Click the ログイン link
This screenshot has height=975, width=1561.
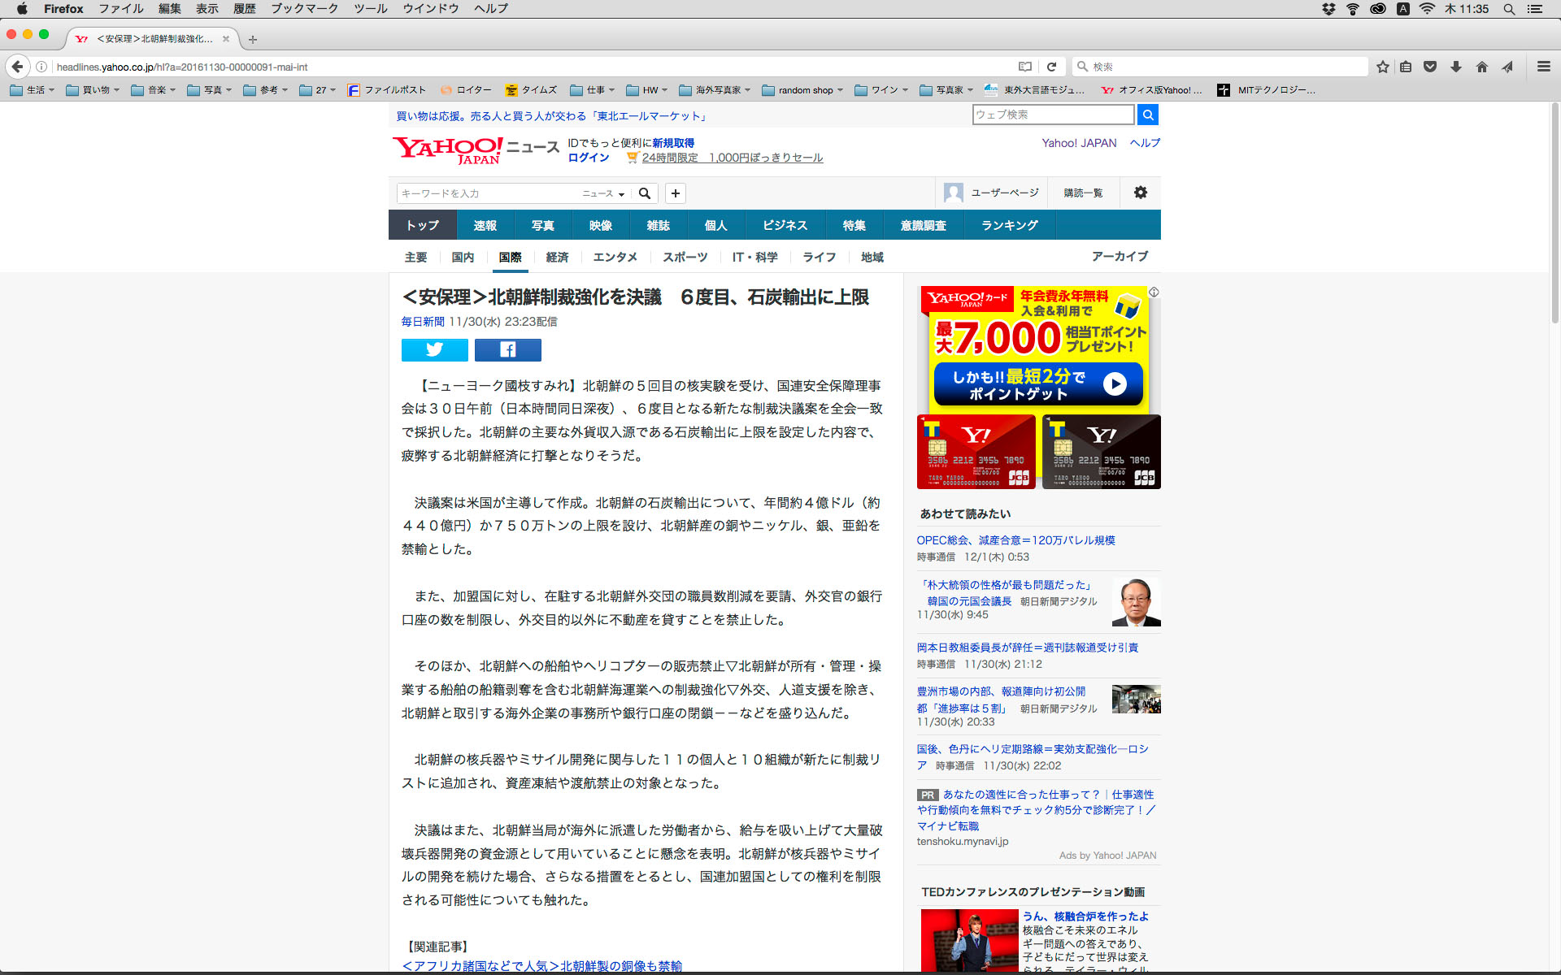[588, 158]
